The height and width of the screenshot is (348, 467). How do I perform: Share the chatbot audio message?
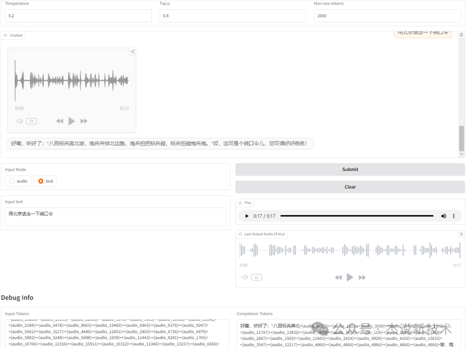(x=133, y=52)
